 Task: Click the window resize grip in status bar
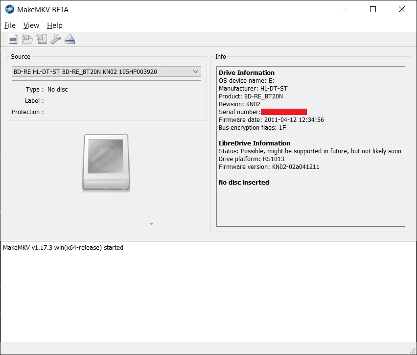(x=413, y=351)
